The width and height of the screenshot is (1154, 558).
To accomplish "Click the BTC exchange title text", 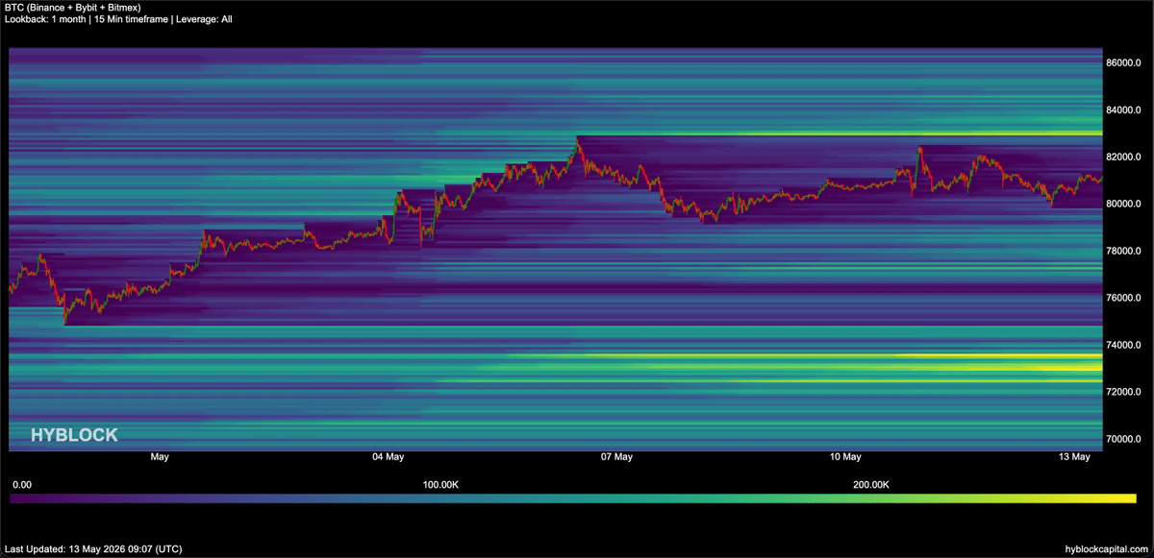I will pos(72,7).
